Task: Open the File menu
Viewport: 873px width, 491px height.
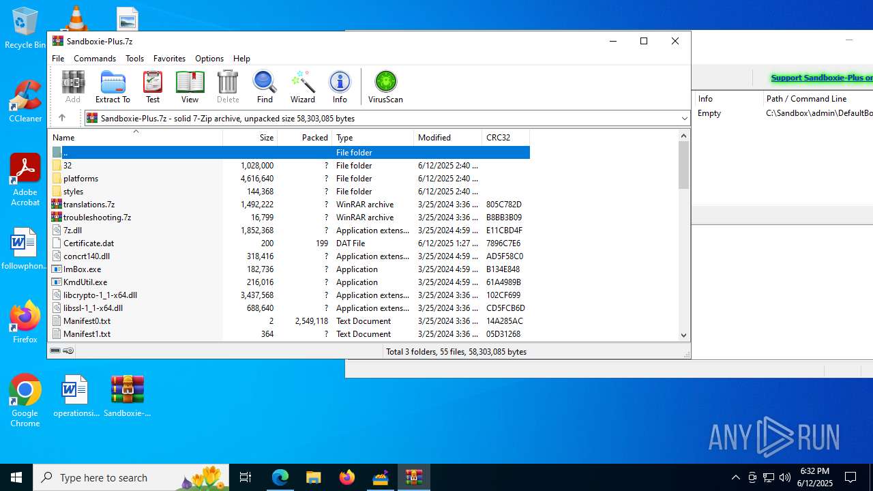Action: click(58, 59)
